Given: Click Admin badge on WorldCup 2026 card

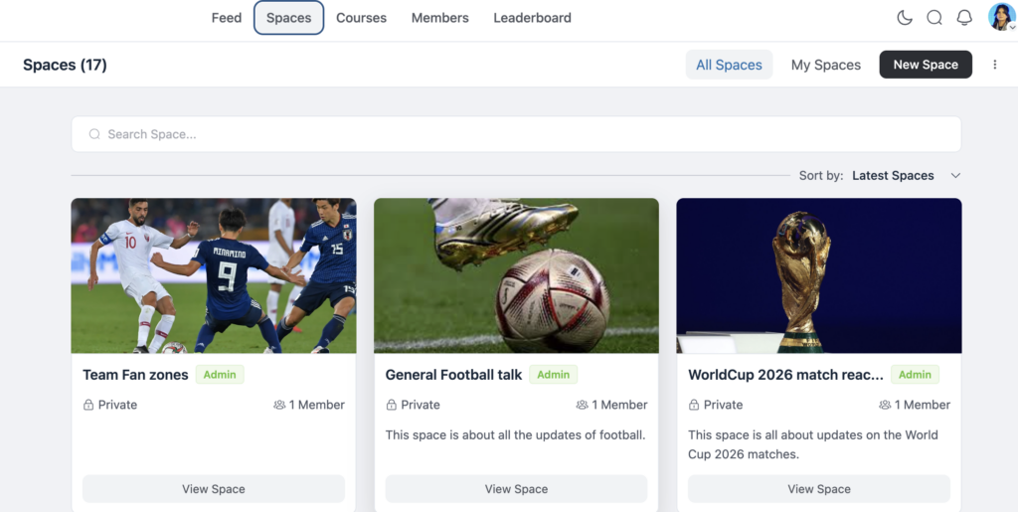Looking at the screenshot, I should 915,375.
